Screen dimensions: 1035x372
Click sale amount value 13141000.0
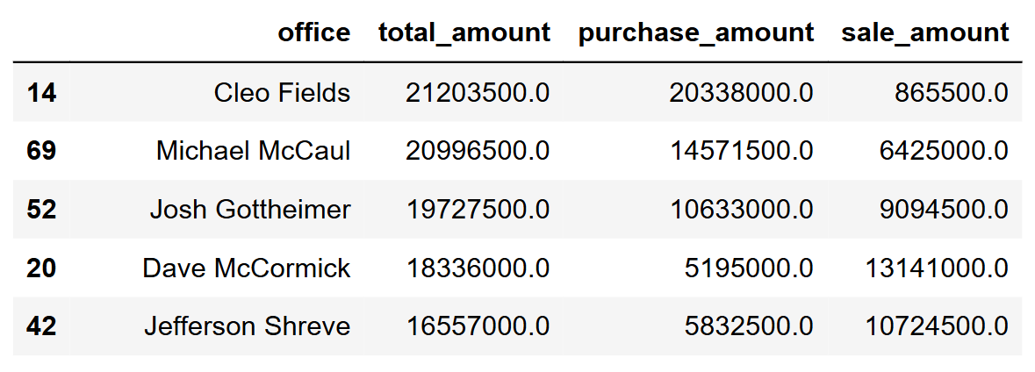[937, 268]
